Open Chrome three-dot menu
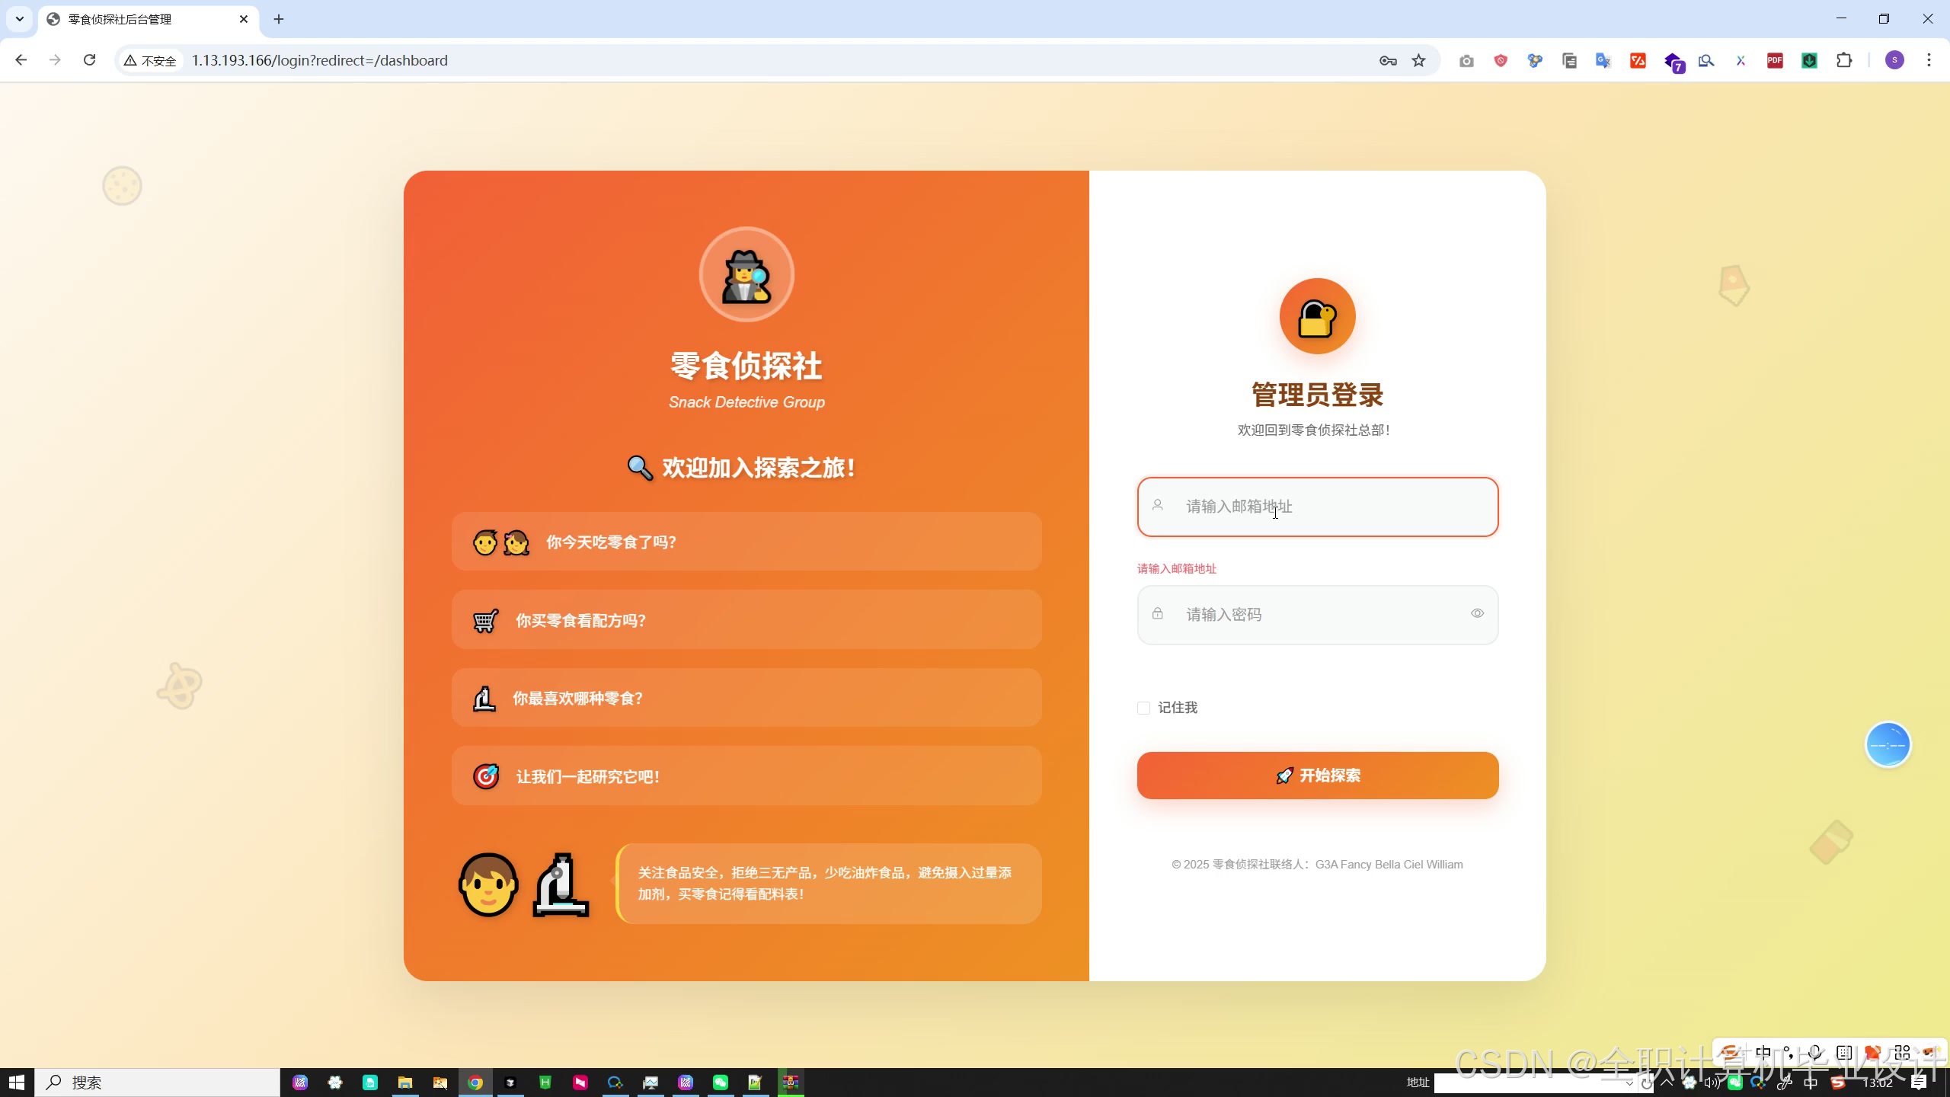1950x1097 pixels. 1929,60
